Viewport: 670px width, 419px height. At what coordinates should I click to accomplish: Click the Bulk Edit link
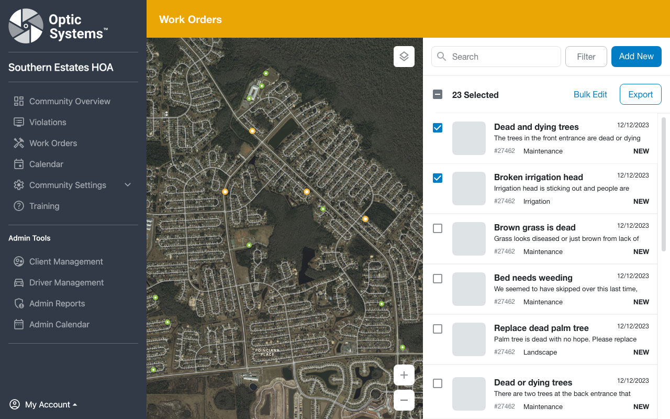click(x=590, y=95)
